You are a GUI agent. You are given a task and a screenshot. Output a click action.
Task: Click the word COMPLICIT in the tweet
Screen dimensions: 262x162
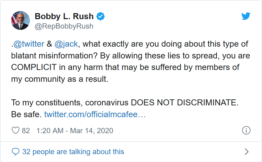tap(34, 67)
